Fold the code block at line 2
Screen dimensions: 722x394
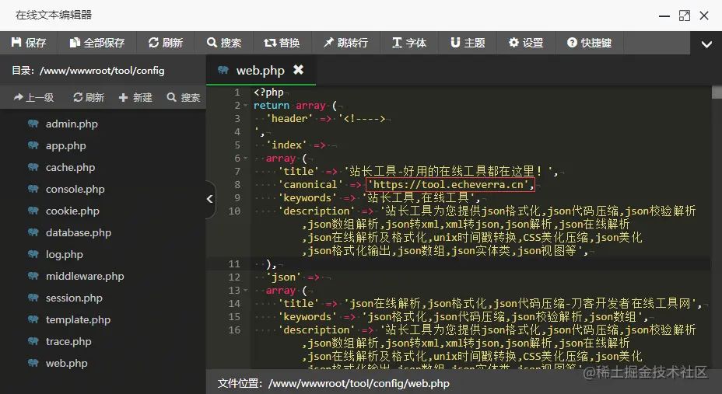tap(245, 106)
